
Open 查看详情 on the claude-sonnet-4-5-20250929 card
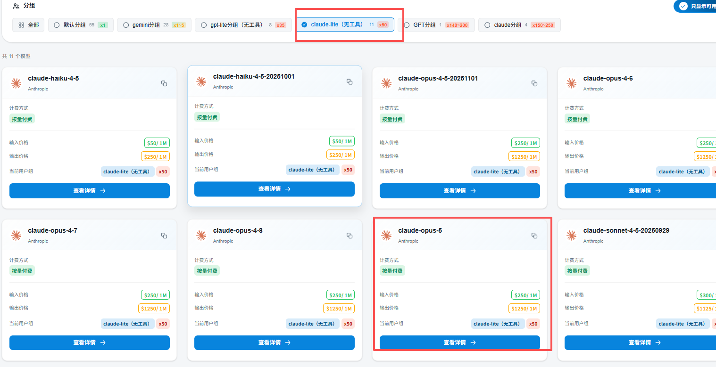pyautogui.click(x=640, y=343)
